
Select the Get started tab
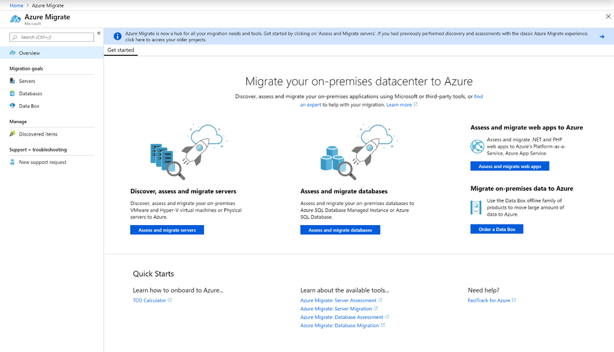[120, 50]
